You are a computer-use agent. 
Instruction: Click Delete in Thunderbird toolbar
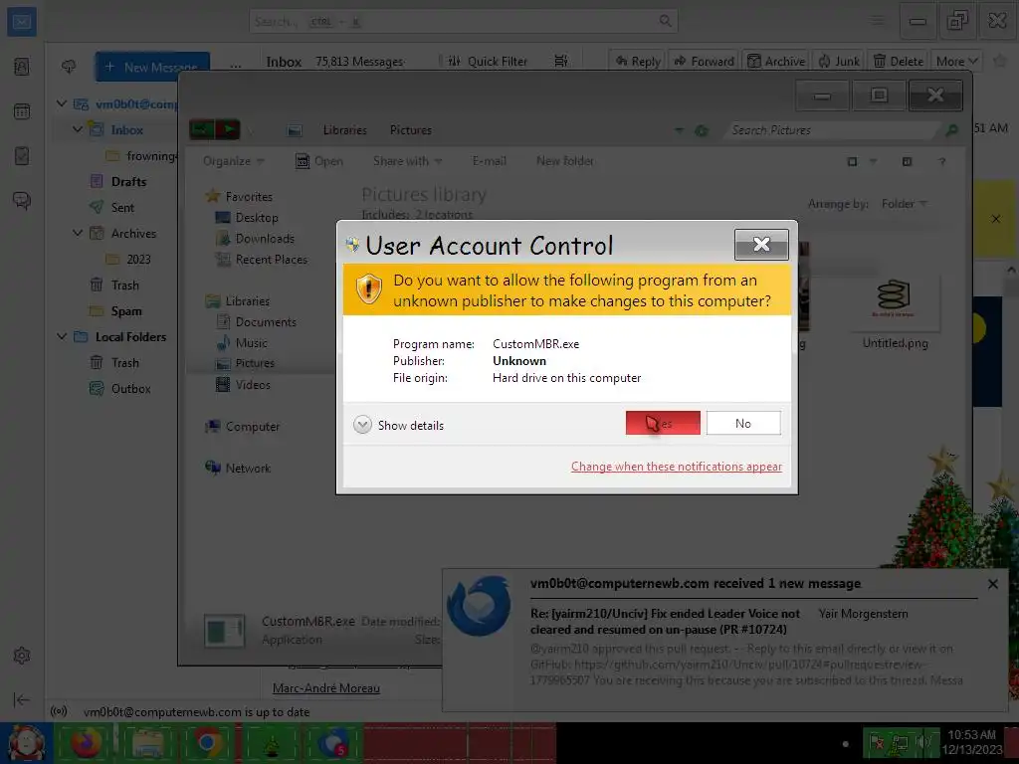coord(899,61)
